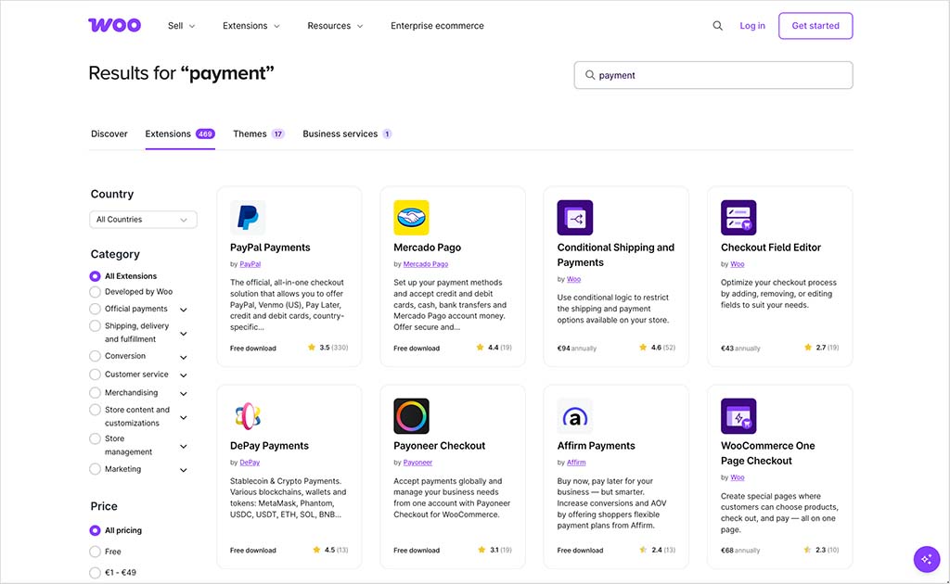The width and height of the screenshot is (950, 584).
Task: Click the DePay Payments logo icon
Action: (248, 416)
